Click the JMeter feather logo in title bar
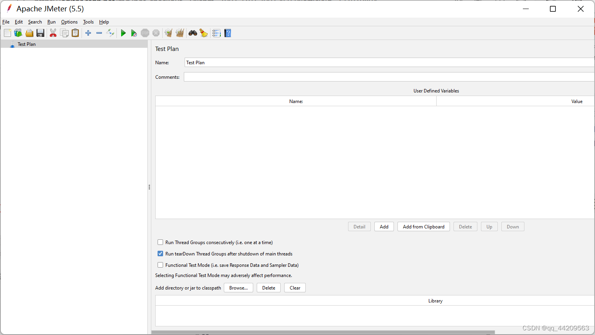 [x=9, y=8]
